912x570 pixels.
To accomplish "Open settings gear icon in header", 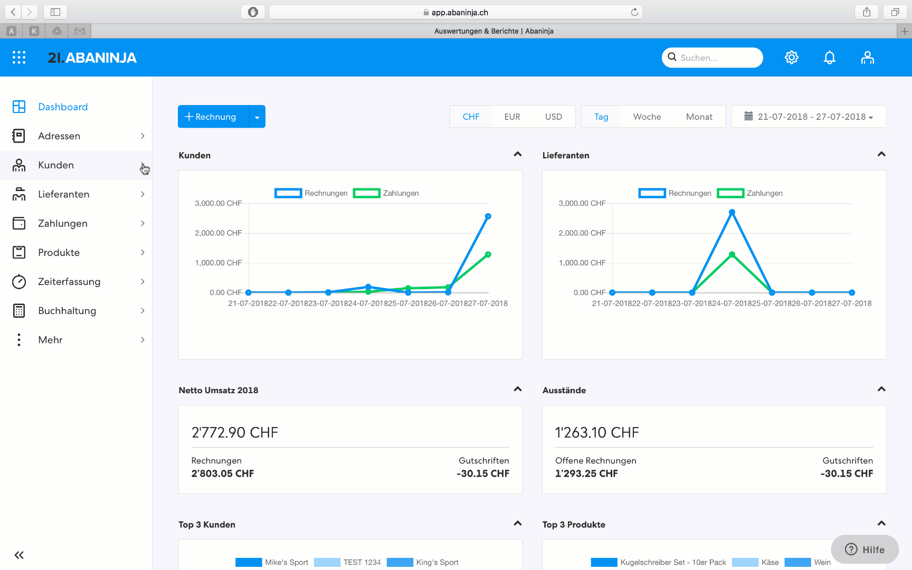I will 791,58.
